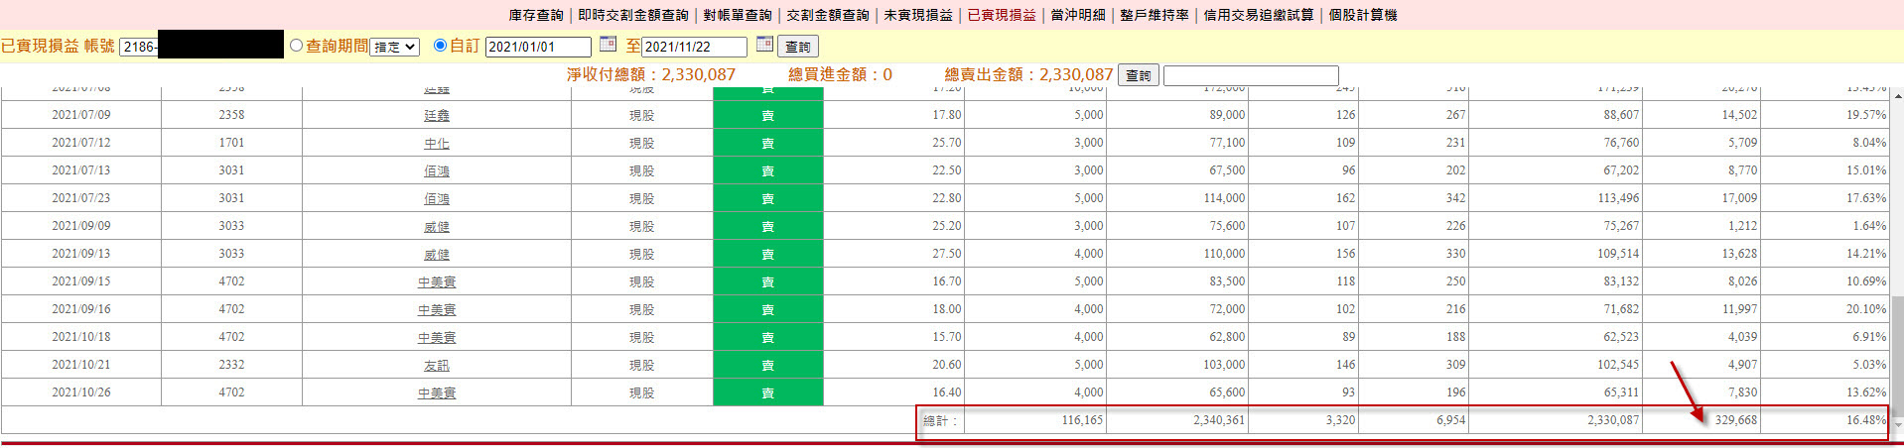The image size is (1904, 448).
Task: Click total amount 2,340,361
Action: point(1219,420)
